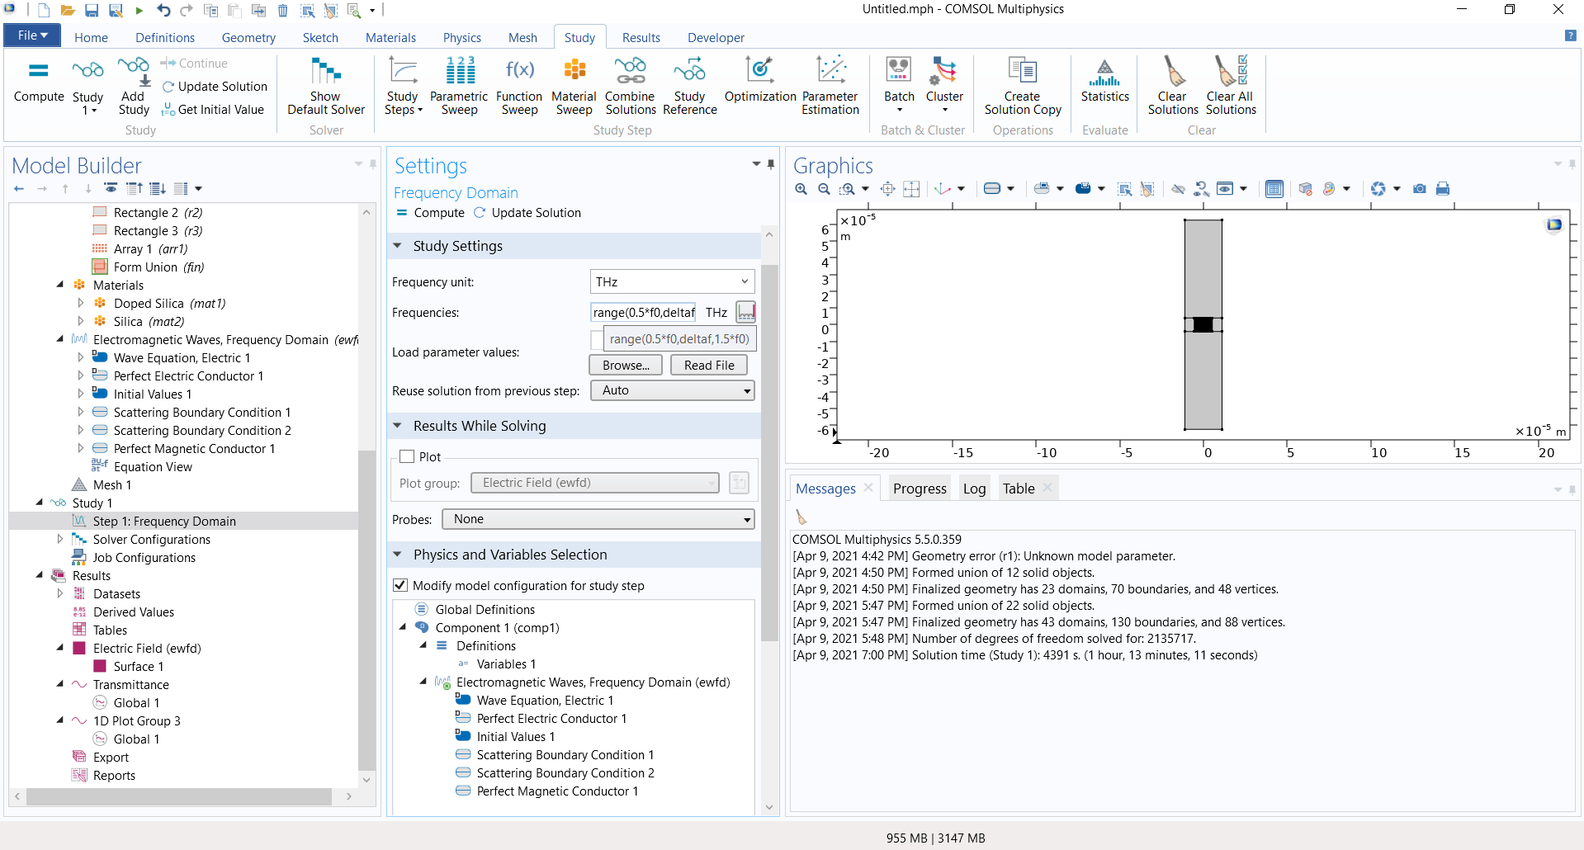Click the Browse... button
The height and width of the screenshot is (850, 1584).
626,365
